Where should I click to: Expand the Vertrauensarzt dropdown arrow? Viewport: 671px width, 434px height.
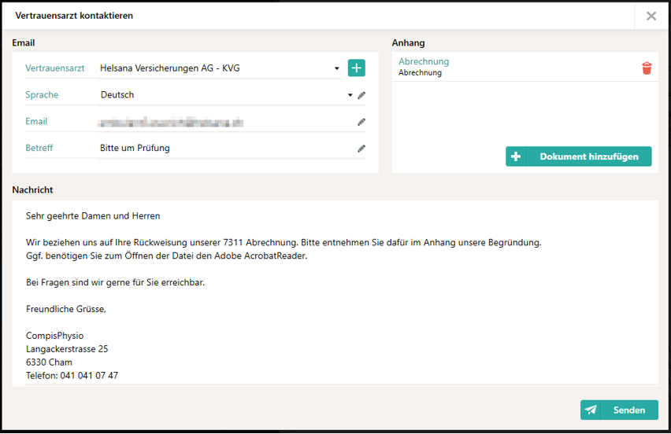[x=337, y=68]
